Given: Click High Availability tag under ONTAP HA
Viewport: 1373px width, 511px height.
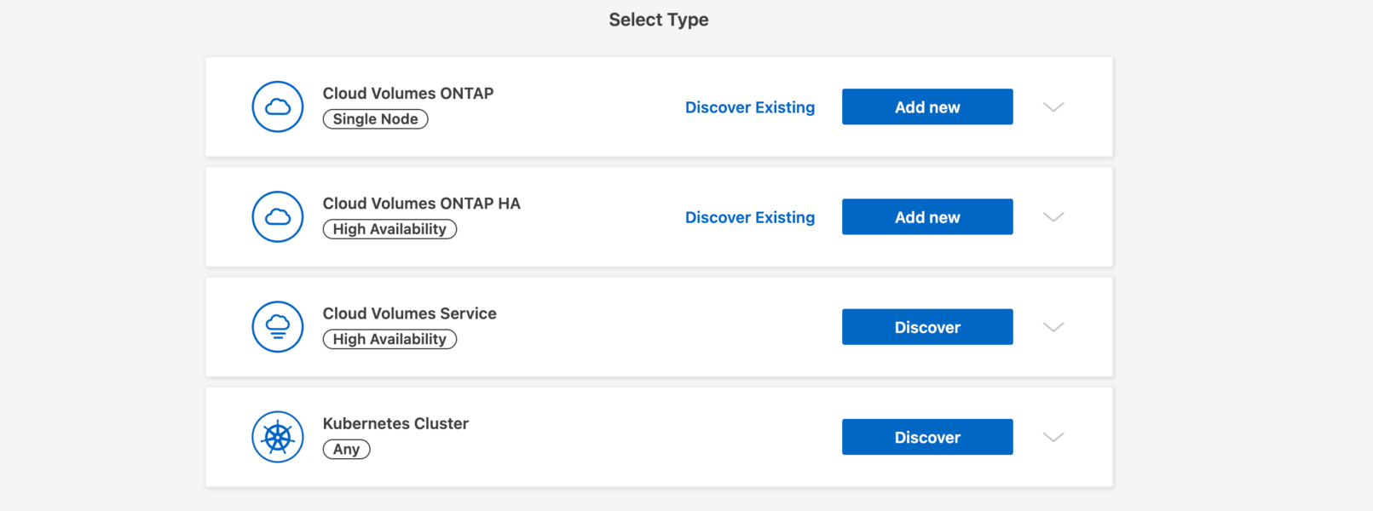Looking at the screenshot, I should (x=389, y=229).
